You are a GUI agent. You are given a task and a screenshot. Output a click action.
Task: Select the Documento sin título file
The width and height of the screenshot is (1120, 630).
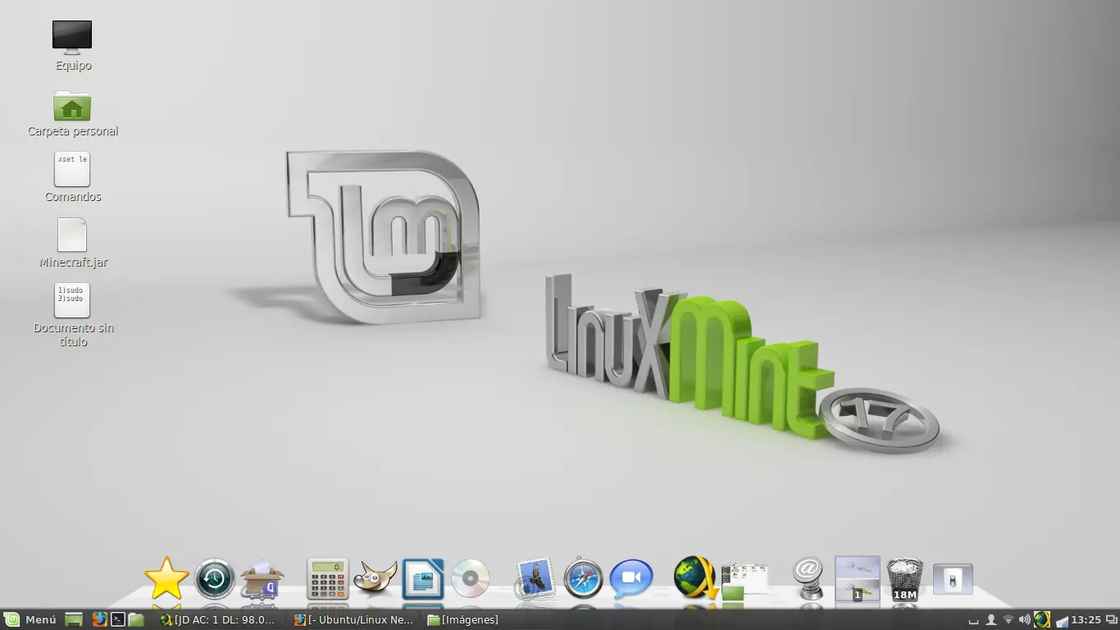[x=72, y=300]
